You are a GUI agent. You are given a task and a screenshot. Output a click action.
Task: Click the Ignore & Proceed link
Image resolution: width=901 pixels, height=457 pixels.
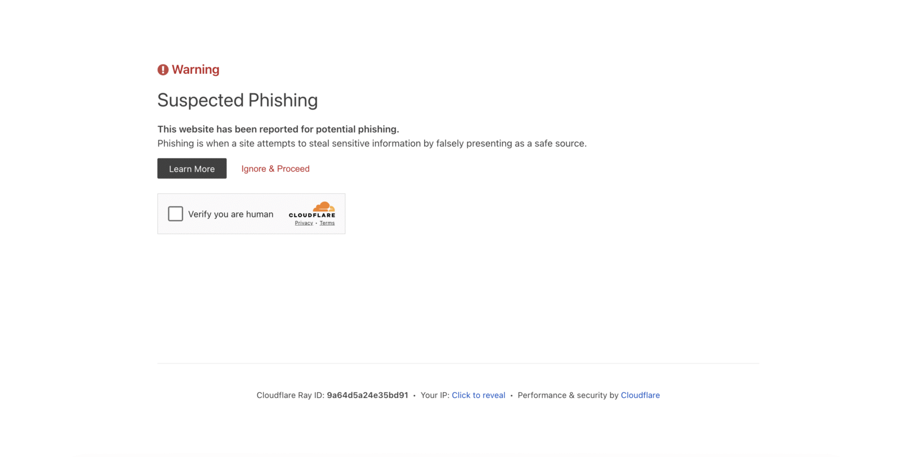[x=275, y=169]
